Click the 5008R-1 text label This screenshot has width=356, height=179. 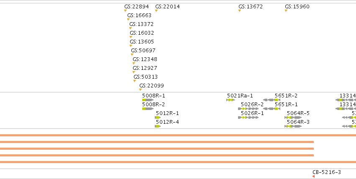(x=154, y=96)
